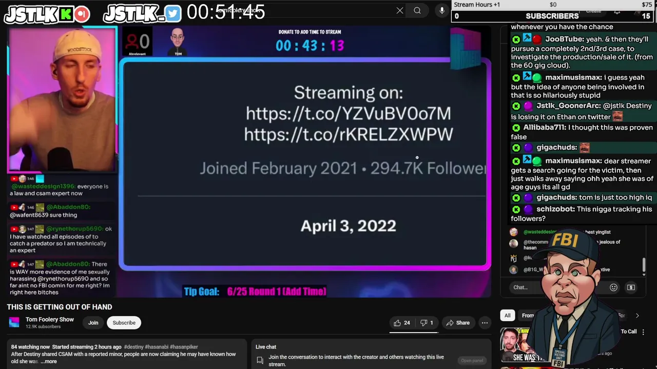The image size is (657, 369).
Task: Open options menu for the 'To Call' video
Action: [x=644, y=332]
